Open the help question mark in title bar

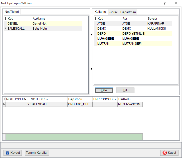click(164, 3)
